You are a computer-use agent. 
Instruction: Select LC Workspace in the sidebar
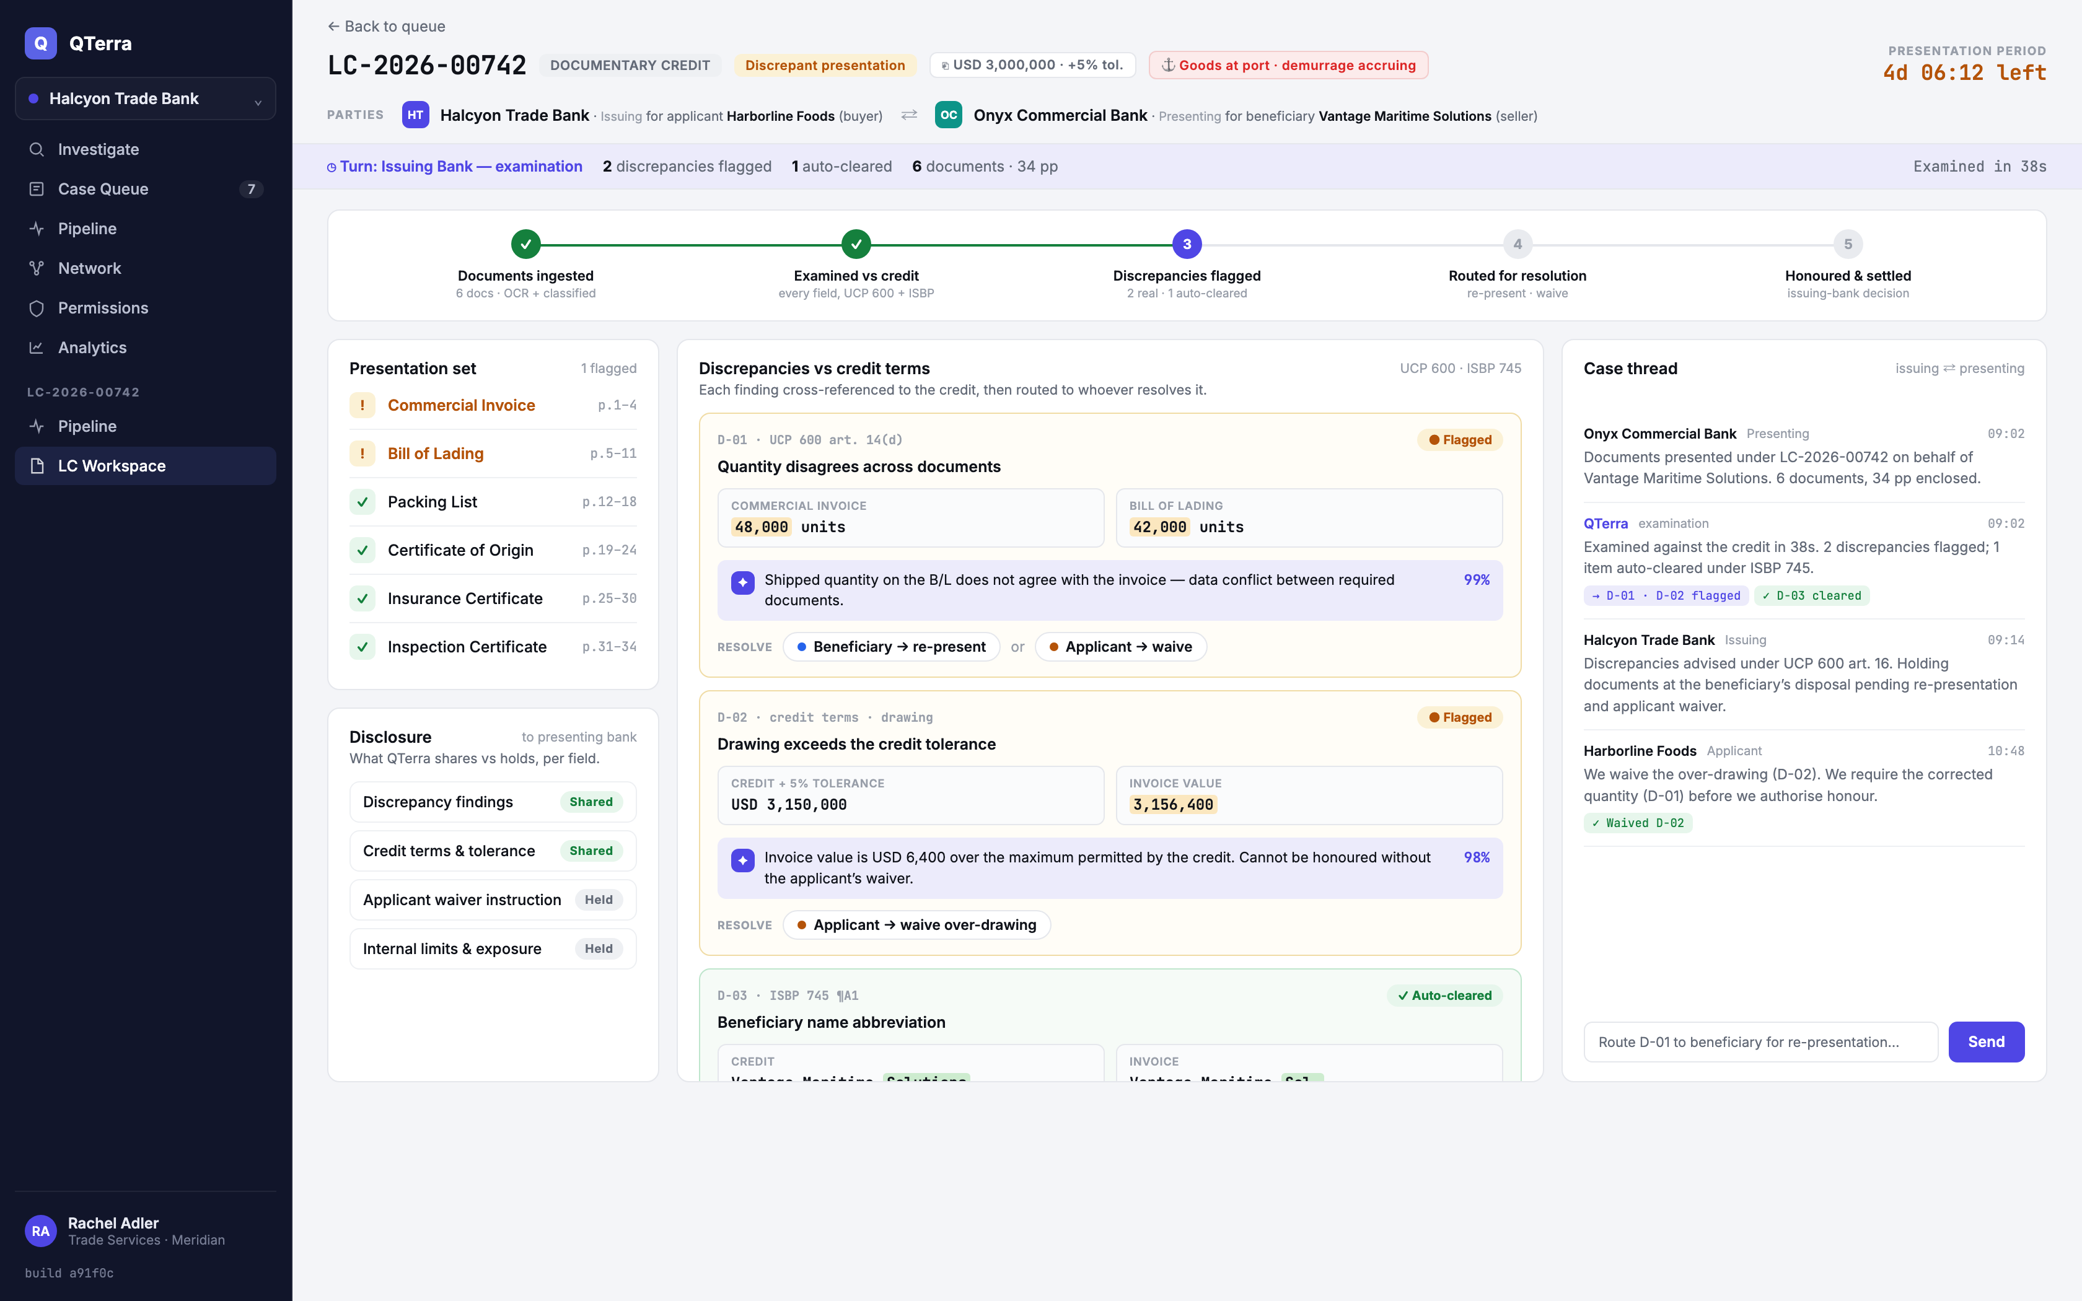point(146,467)
